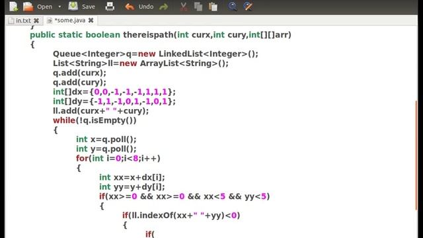The height and width of the screenshot is (238, 423).
Task: Click the line int x=q.poll();
Action: click(106, 139)
